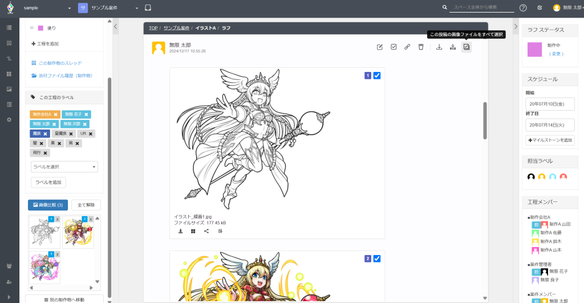The image size is (584, 303).
Task: Open the 添付ファイル履歴 link
Action: coord(61,75)
